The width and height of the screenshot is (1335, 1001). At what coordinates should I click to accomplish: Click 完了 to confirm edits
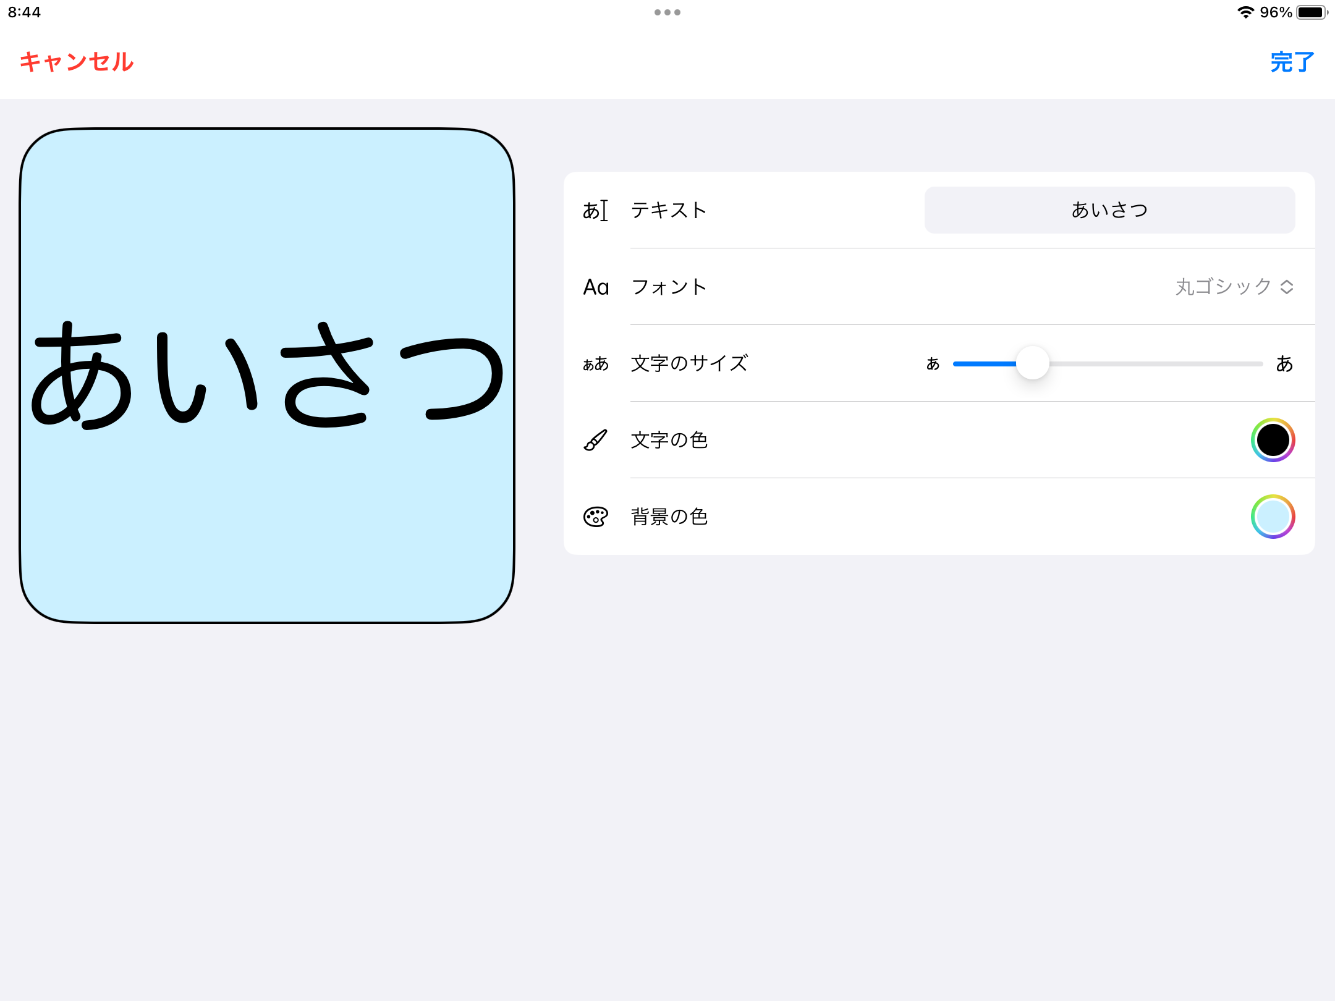[x=1290, y=62]
